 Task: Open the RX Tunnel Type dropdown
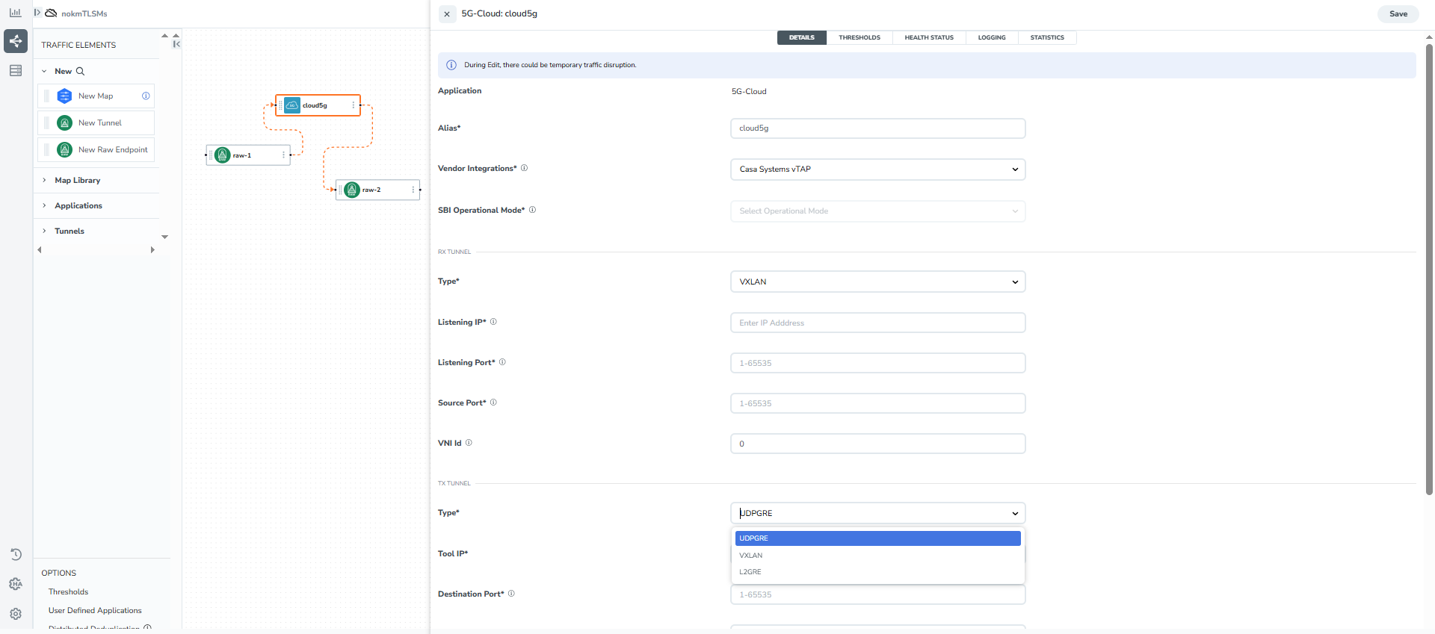tap(877, 282)
